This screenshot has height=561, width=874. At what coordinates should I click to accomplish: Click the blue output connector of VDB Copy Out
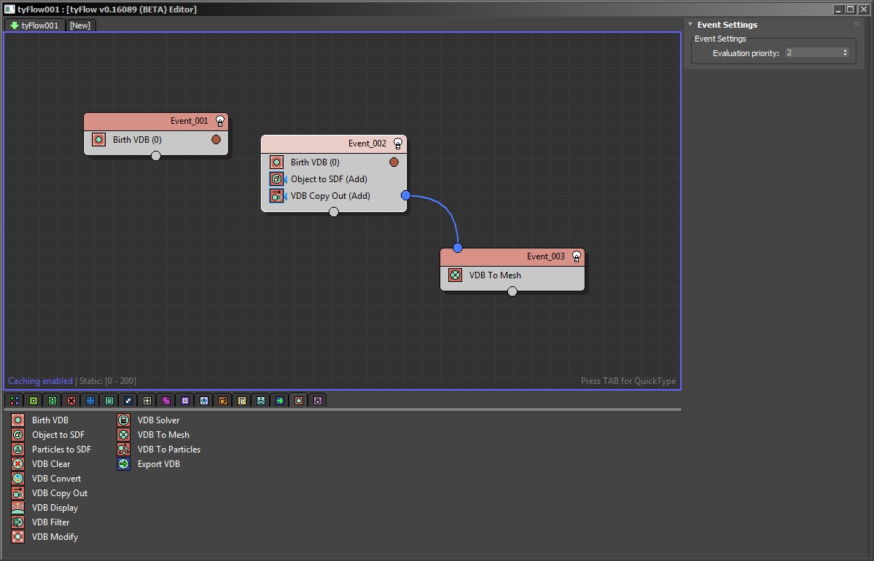click(406, 195)
